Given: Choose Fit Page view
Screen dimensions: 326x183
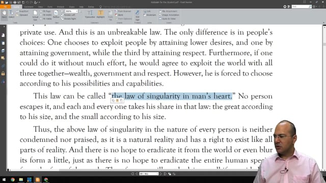Looking at the screenshot, I should pos(46,11).
